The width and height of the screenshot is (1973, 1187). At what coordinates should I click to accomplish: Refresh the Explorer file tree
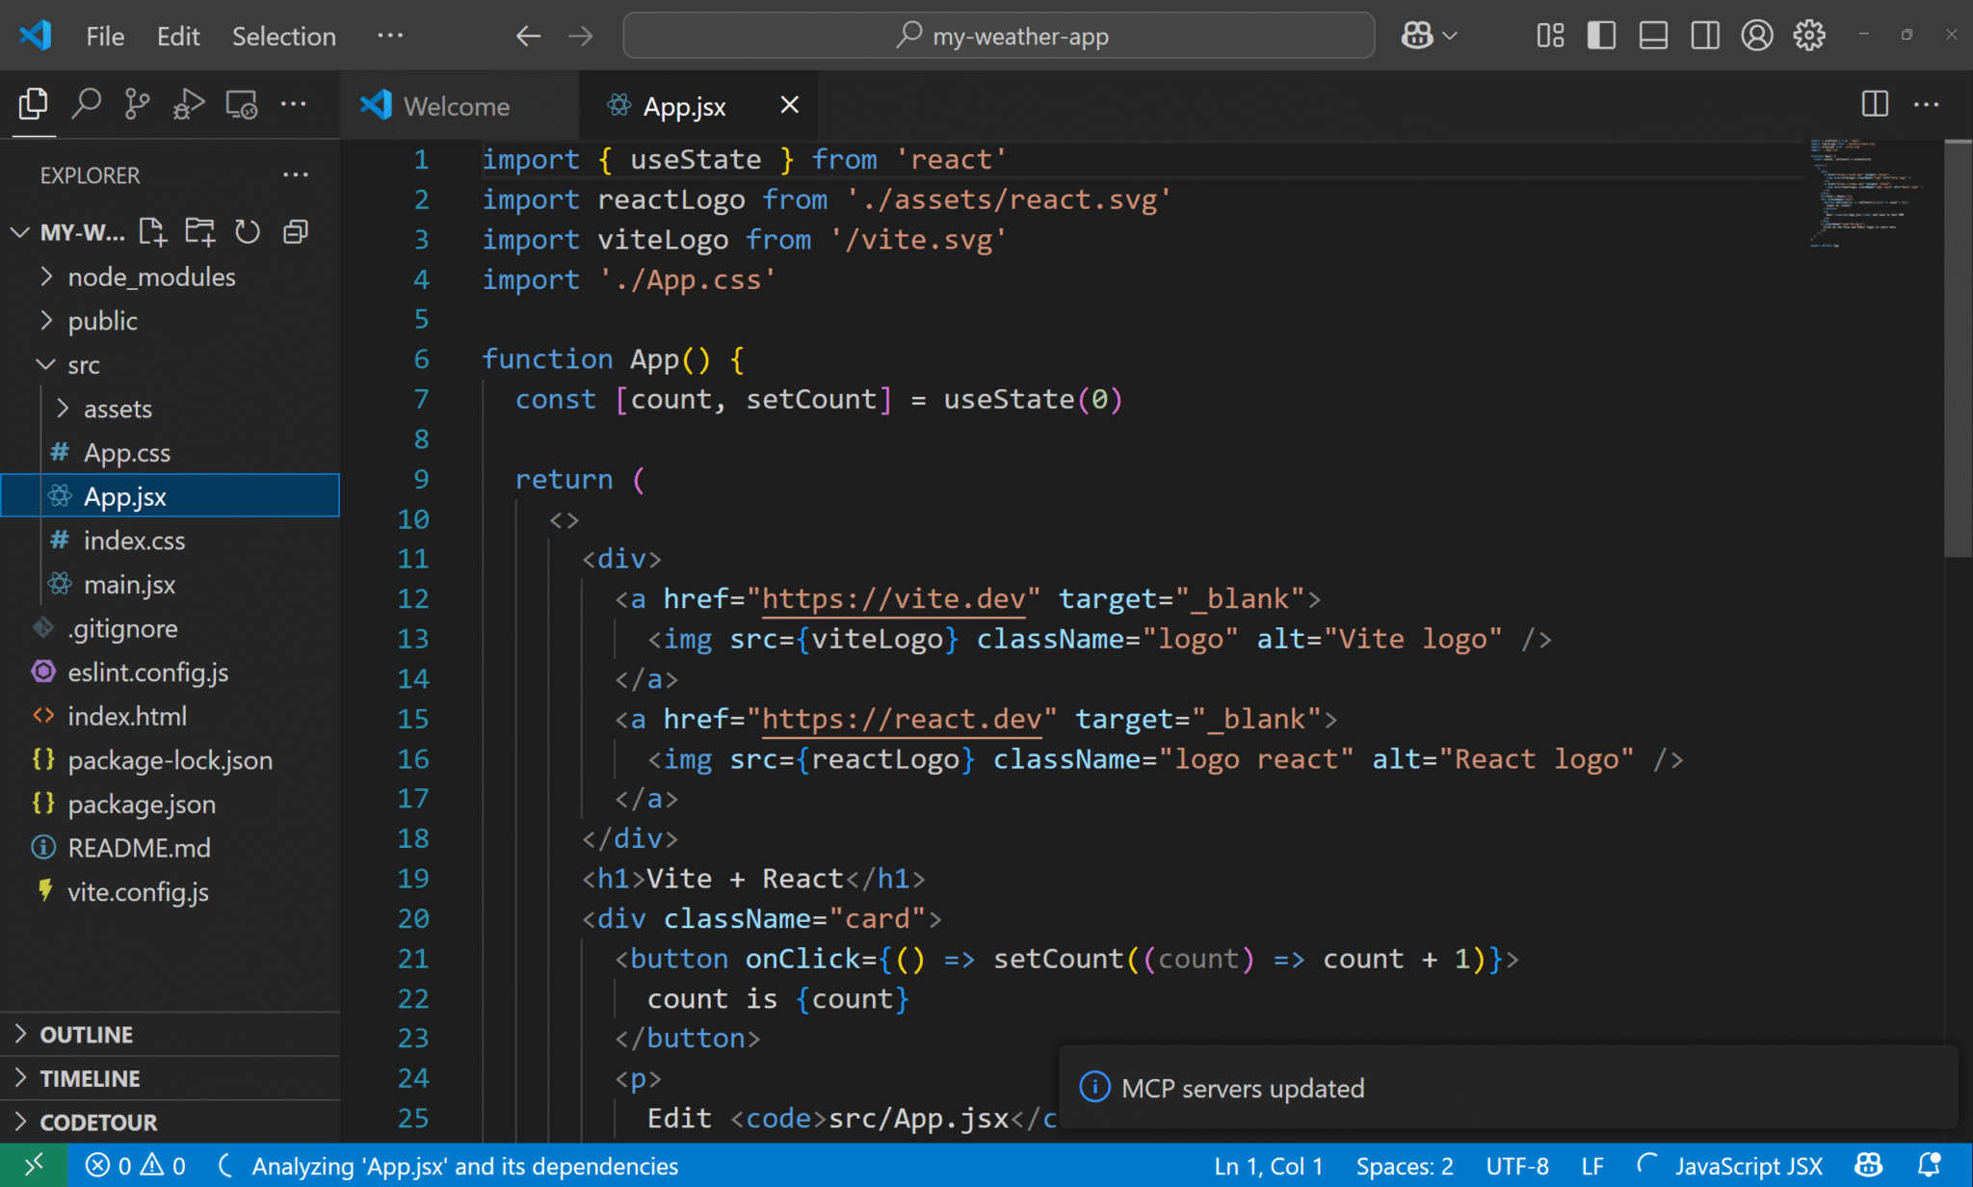tap(248, 231)
